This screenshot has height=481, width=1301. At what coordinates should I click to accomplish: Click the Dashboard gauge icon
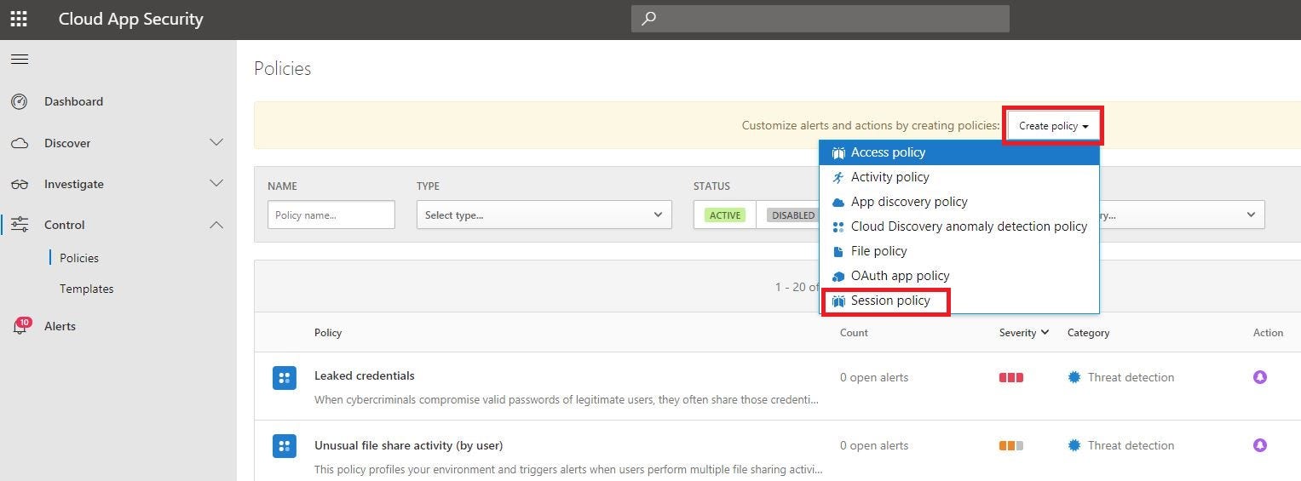[x=20, y=101]
